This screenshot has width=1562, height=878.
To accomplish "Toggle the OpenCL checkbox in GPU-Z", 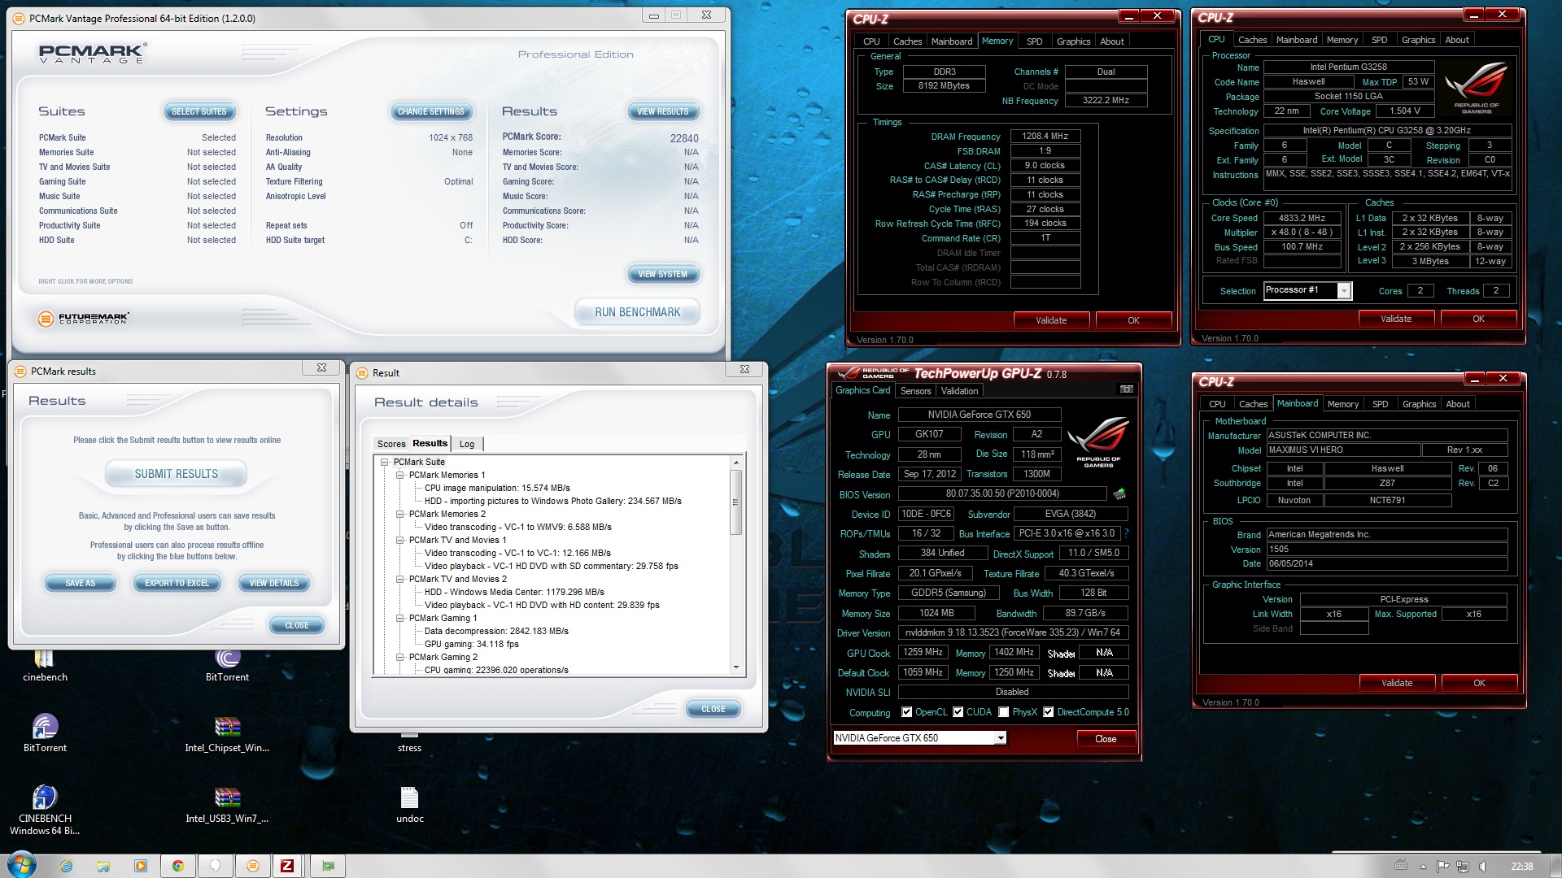I will (907, 712).
